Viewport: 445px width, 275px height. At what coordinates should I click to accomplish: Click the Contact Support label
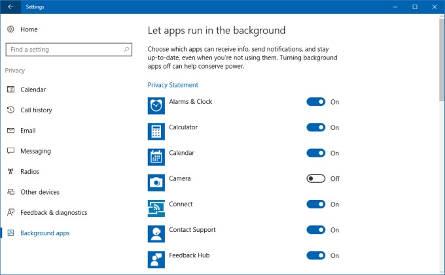pyautogui.click(x=192, y=230)
